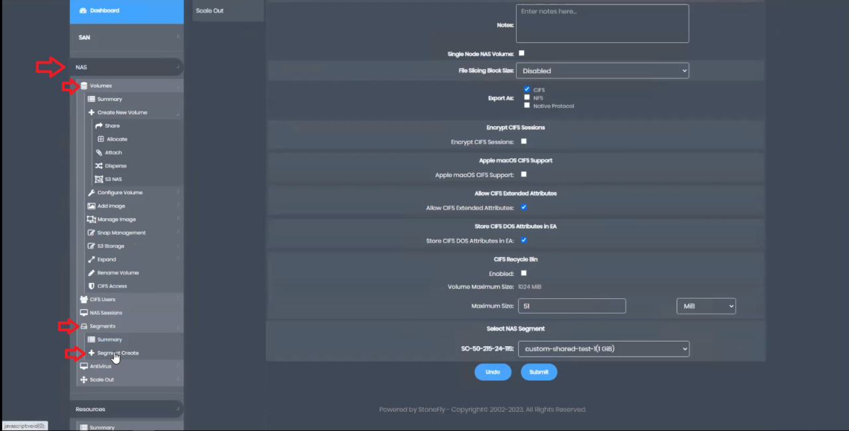Click the Submit button
849x431 pixels.
click(539, 372)
